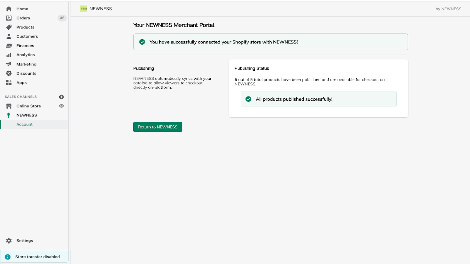Click the Orders inbox icon

point(9,18)
